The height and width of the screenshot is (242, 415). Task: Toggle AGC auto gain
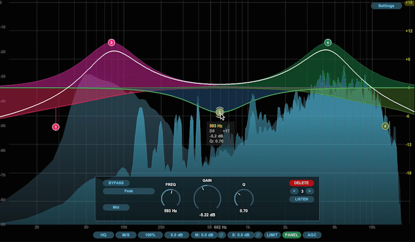312,235
